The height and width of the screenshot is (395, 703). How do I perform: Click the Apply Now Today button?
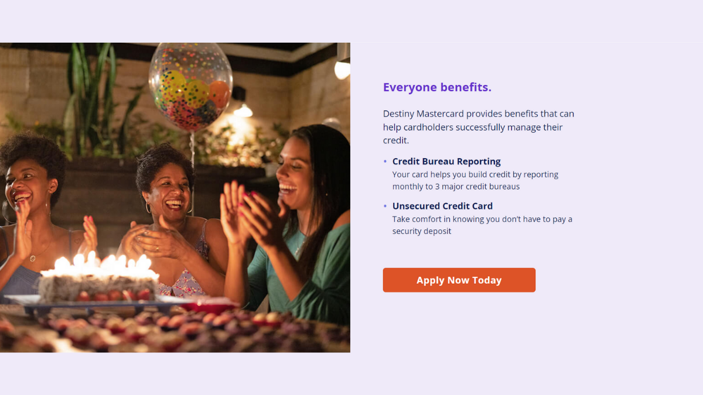(x=459, y=280)
